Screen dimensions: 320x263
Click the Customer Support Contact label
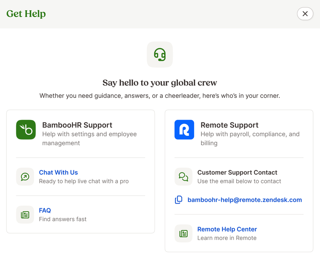point(237,172)
